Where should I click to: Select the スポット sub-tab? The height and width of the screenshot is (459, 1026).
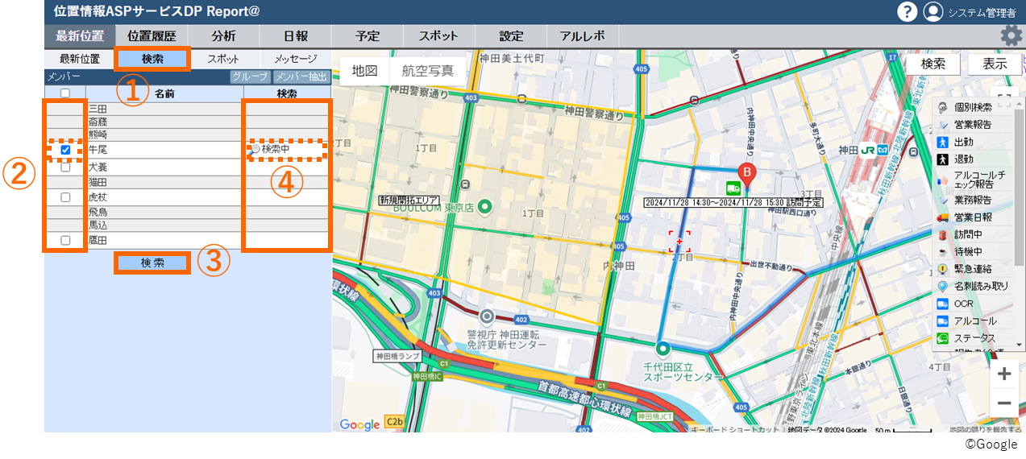[x=223, y=59]
